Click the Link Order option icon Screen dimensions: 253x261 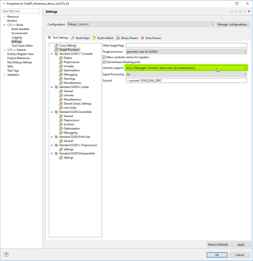coord(61,108)
